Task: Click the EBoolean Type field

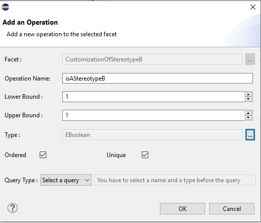Action: pyautogui.click(x=152, y=135)
